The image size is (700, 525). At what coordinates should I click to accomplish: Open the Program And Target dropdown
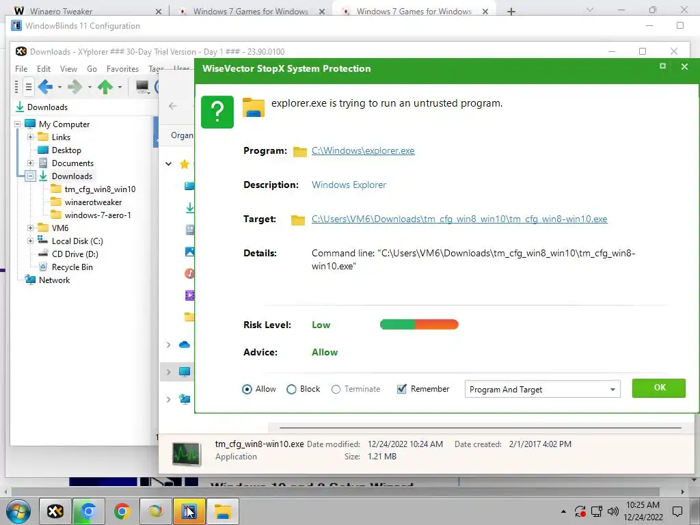pyautogui.click(x=542, y=389)
